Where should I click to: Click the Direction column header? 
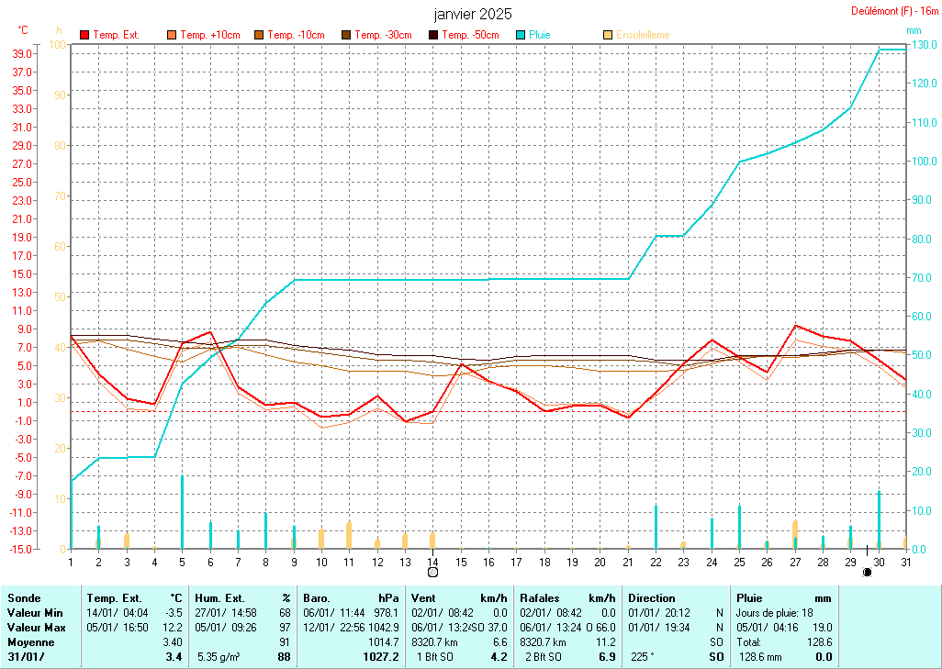pos(651,597)
